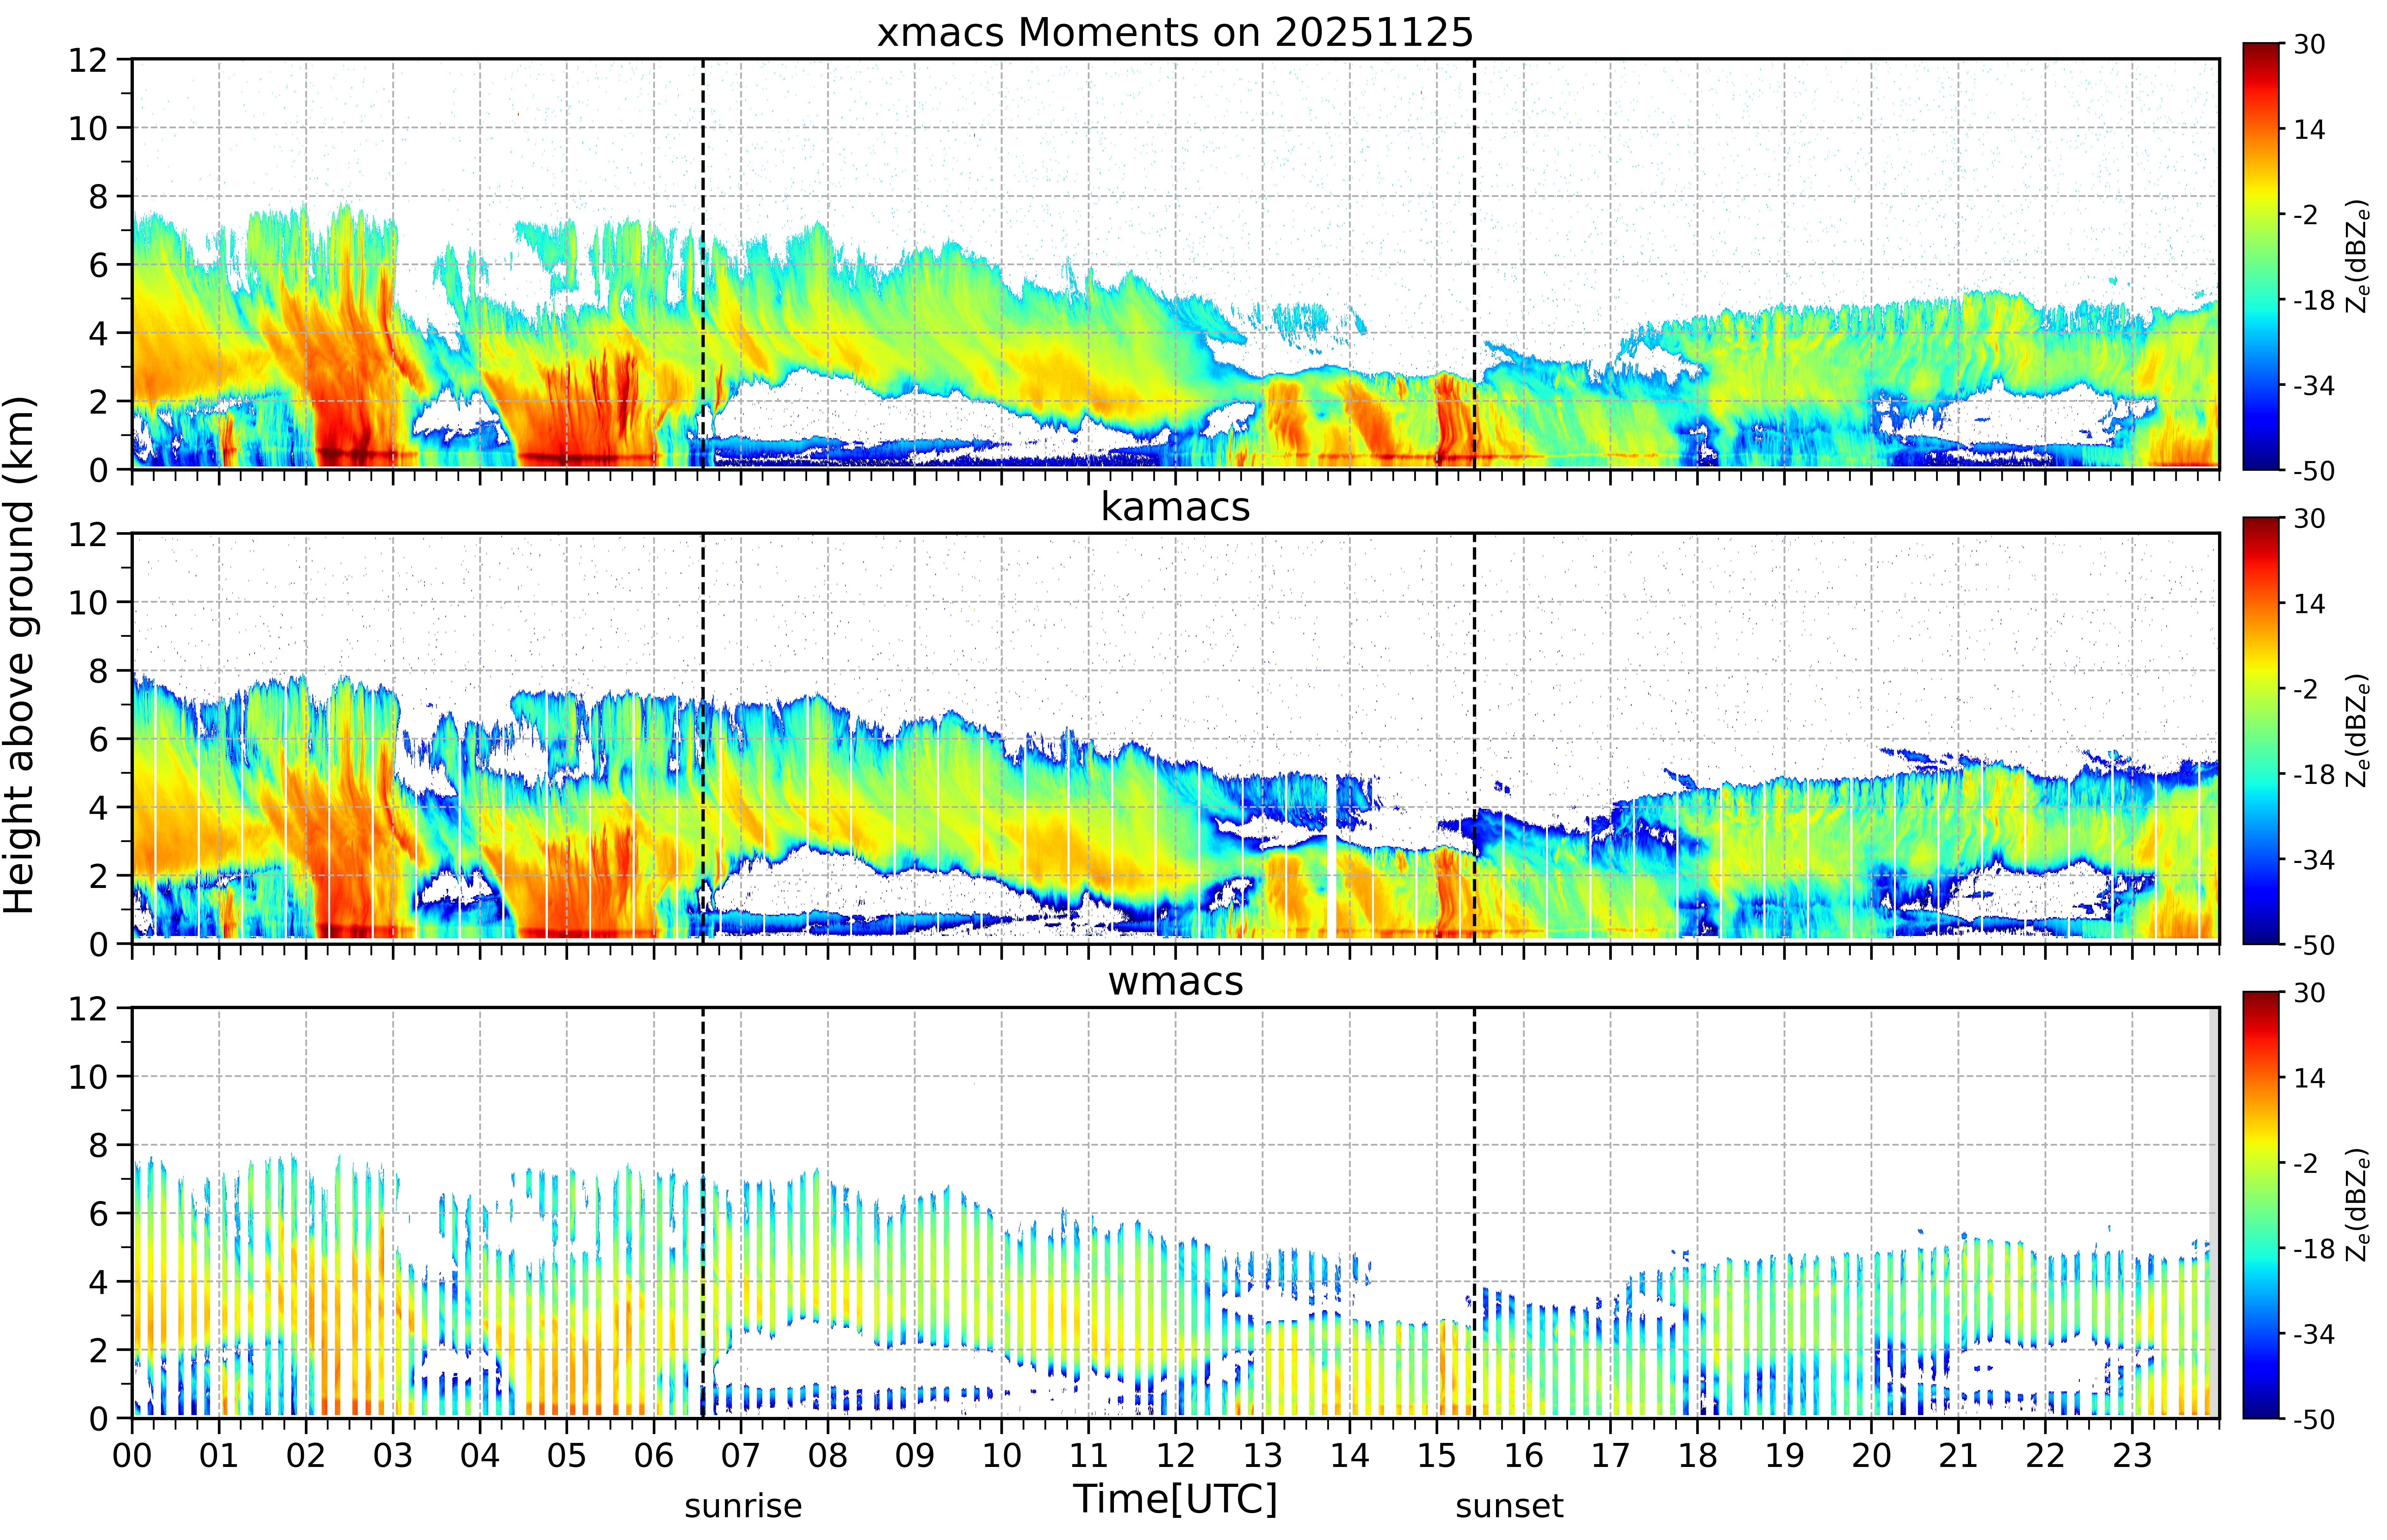
Task: Click the sunset dashed line in wmacs panel
Action: coord(1474,1213)
